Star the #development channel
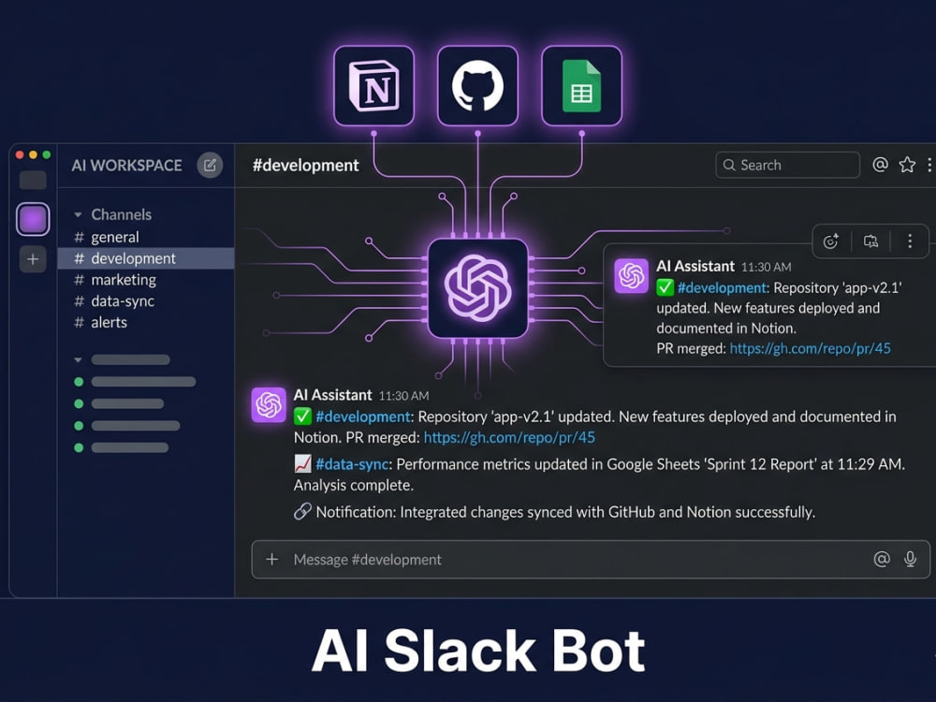Screen dimensions: 936x702 click(907, 165)
